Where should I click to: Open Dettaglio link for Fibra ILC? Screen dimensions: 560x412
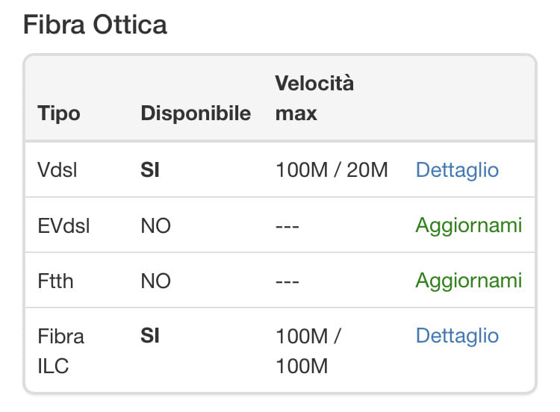(x=456, y=336)
